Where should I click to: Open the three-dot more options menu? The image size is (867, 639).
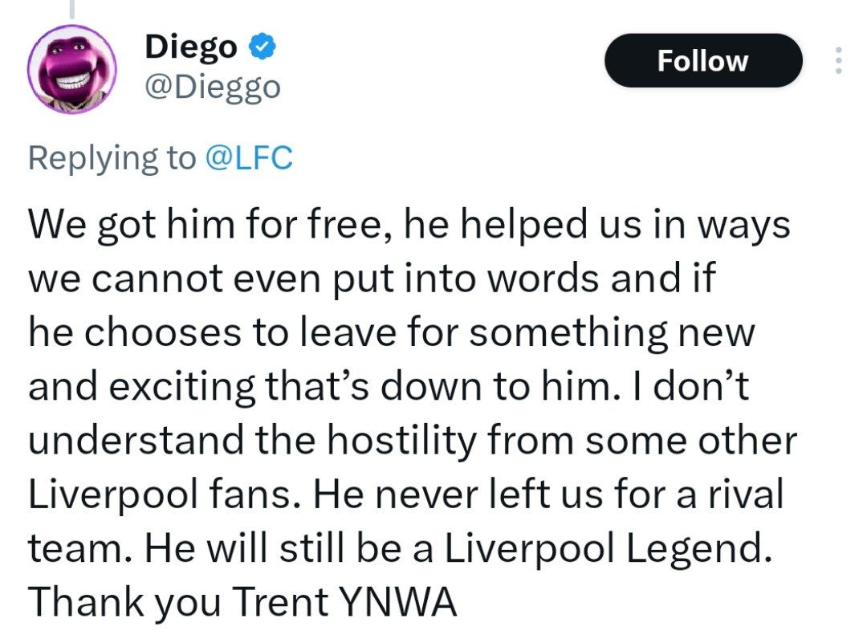coord(839,61)
